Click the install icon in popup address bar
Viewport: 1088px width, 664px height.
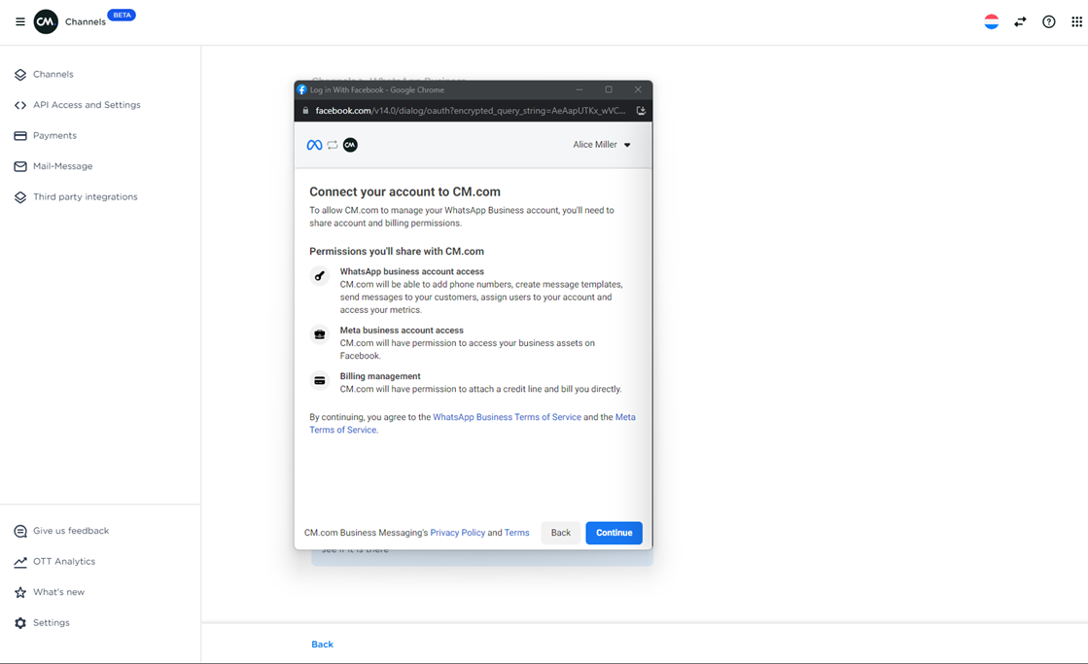click(641, 111)
